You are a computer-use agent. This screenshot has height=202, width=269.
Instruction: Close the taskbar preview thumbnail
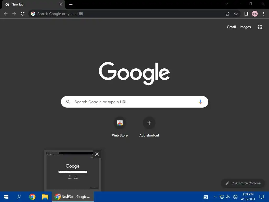[97, 154]
